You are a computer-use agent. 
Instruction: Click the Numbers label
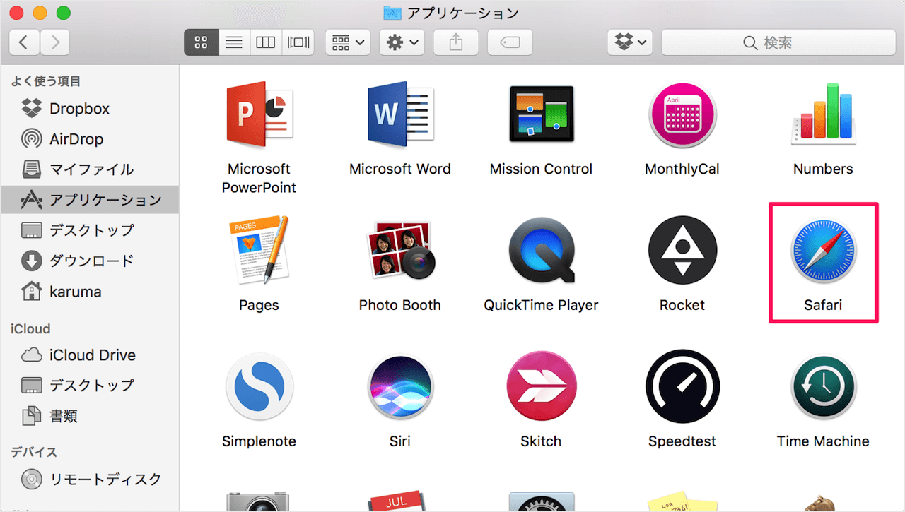[x=824, y=169]
